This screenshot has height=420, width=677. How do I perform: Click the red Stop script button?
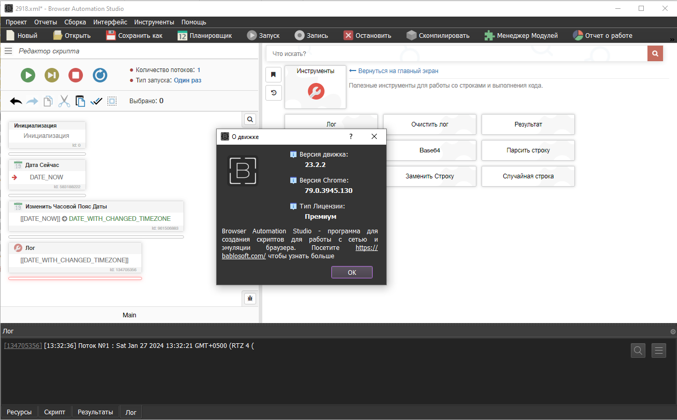coord(76,75)
